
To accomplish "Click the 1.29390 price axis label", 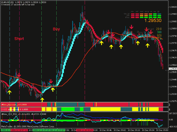I will 173,87.
